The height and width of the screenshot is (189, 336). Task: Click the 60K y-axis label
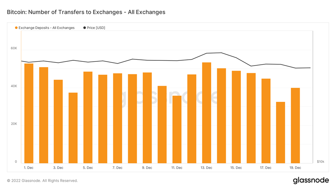point(14,48)
